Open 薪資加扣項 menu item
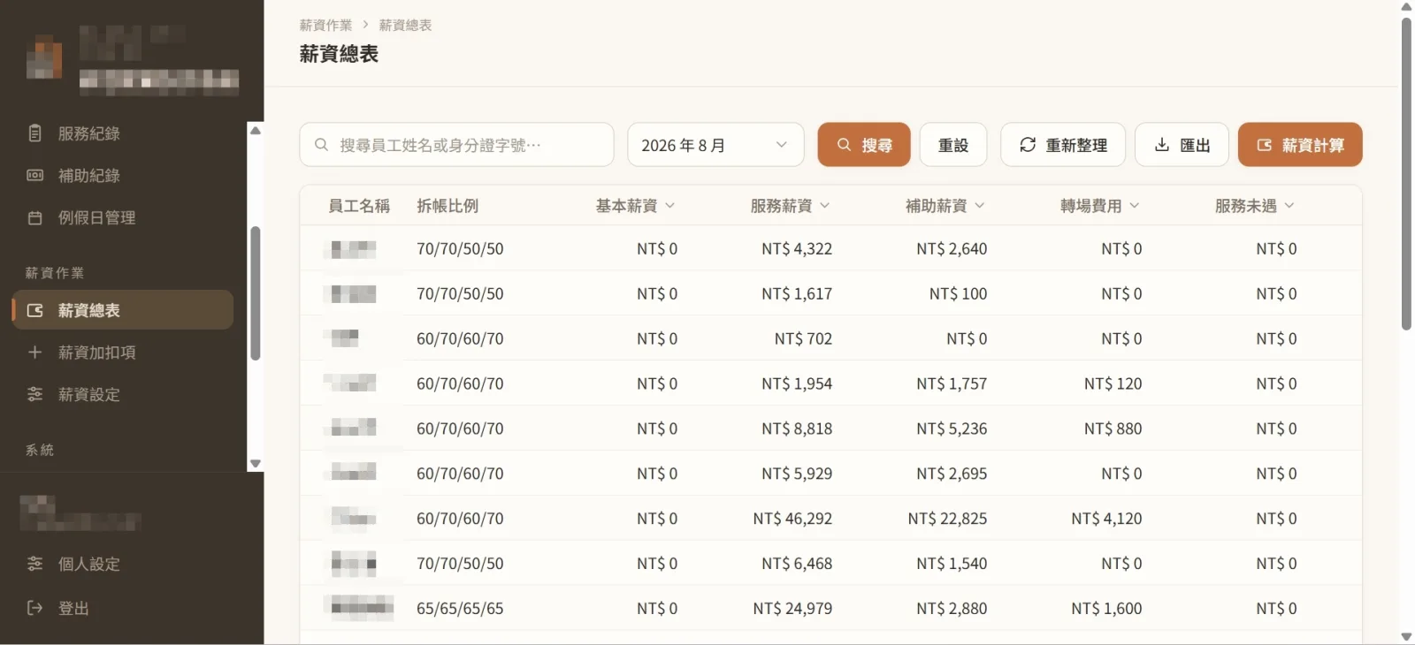Screen dimensions: 1415x645 123,353
